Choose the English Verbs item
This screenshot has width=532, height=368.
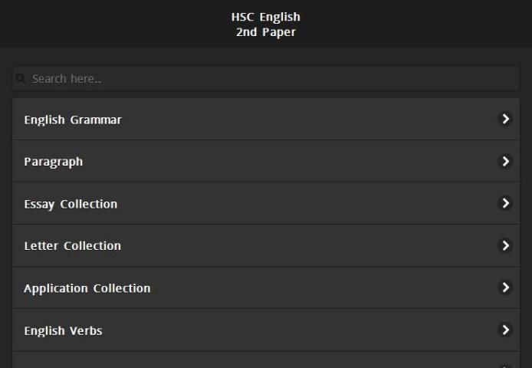point(64,331)
